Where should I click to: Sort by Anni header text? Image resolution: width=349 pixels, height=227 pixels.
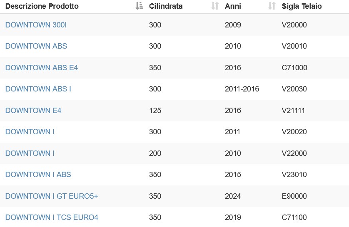point(233,6)
